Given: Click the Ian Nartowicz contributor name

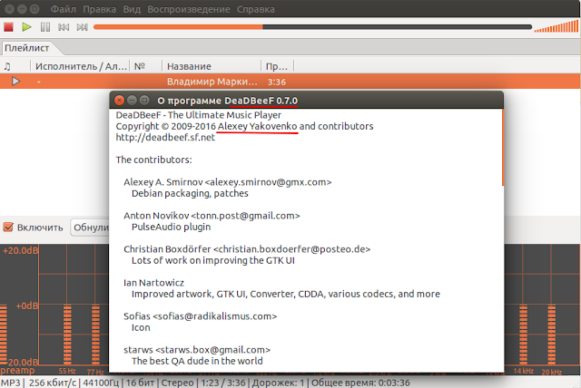Looking at the screenshot, I should click(153, 283).
